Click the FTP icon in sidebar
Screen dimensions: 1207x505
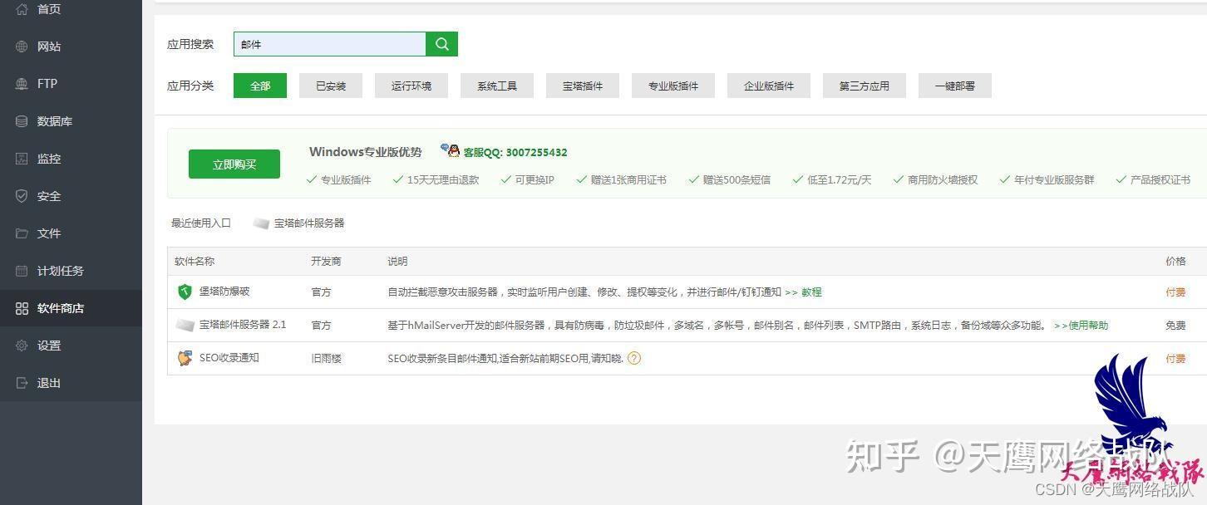tap(22, 84)
